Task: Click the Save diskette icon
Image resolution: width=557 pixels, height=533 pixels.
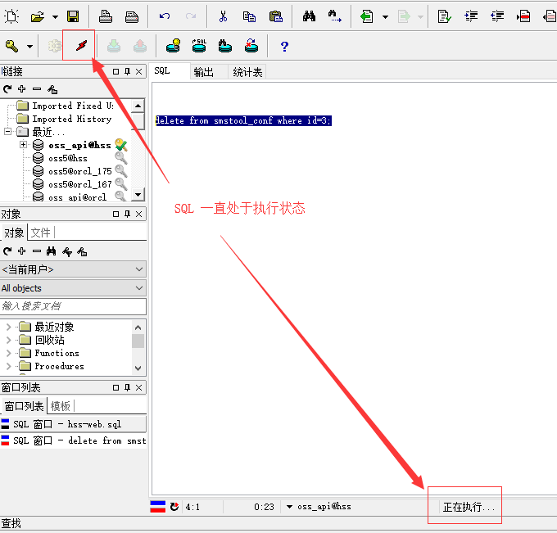Action: (x=73, y=16)
